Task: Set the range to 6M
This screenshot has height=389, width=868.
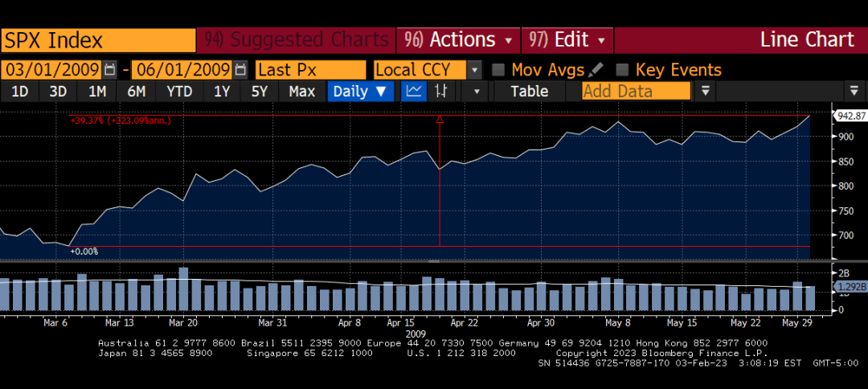Action: (137, 92)
